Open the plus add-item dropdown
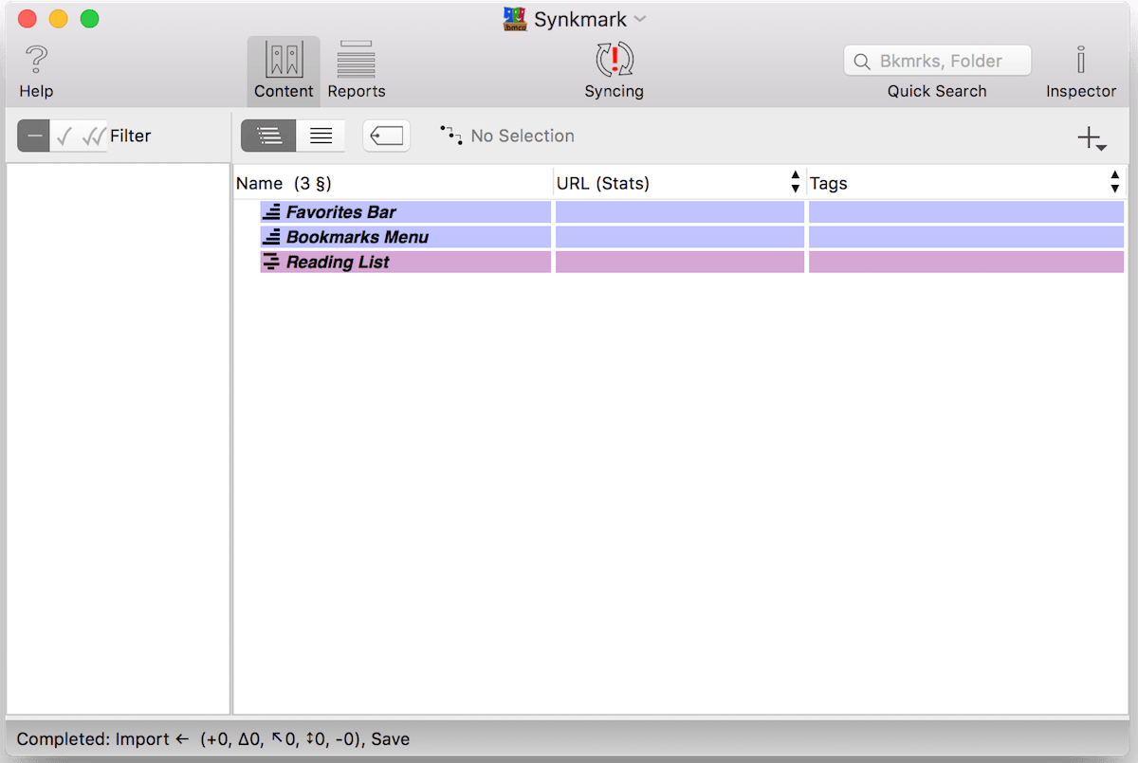The width and height of the screenshot is (1138, 763). (1092, 138)
